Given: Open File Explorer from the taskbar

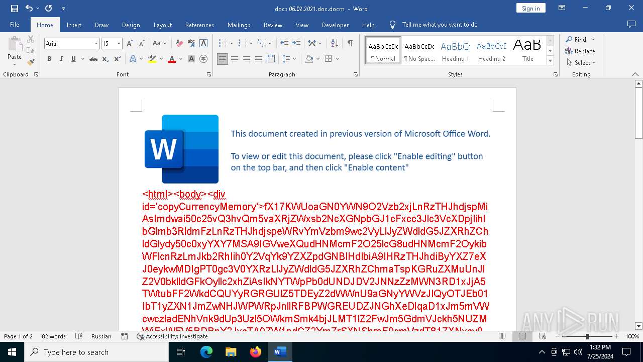Looking at the screenshot, I should (231, 352).
